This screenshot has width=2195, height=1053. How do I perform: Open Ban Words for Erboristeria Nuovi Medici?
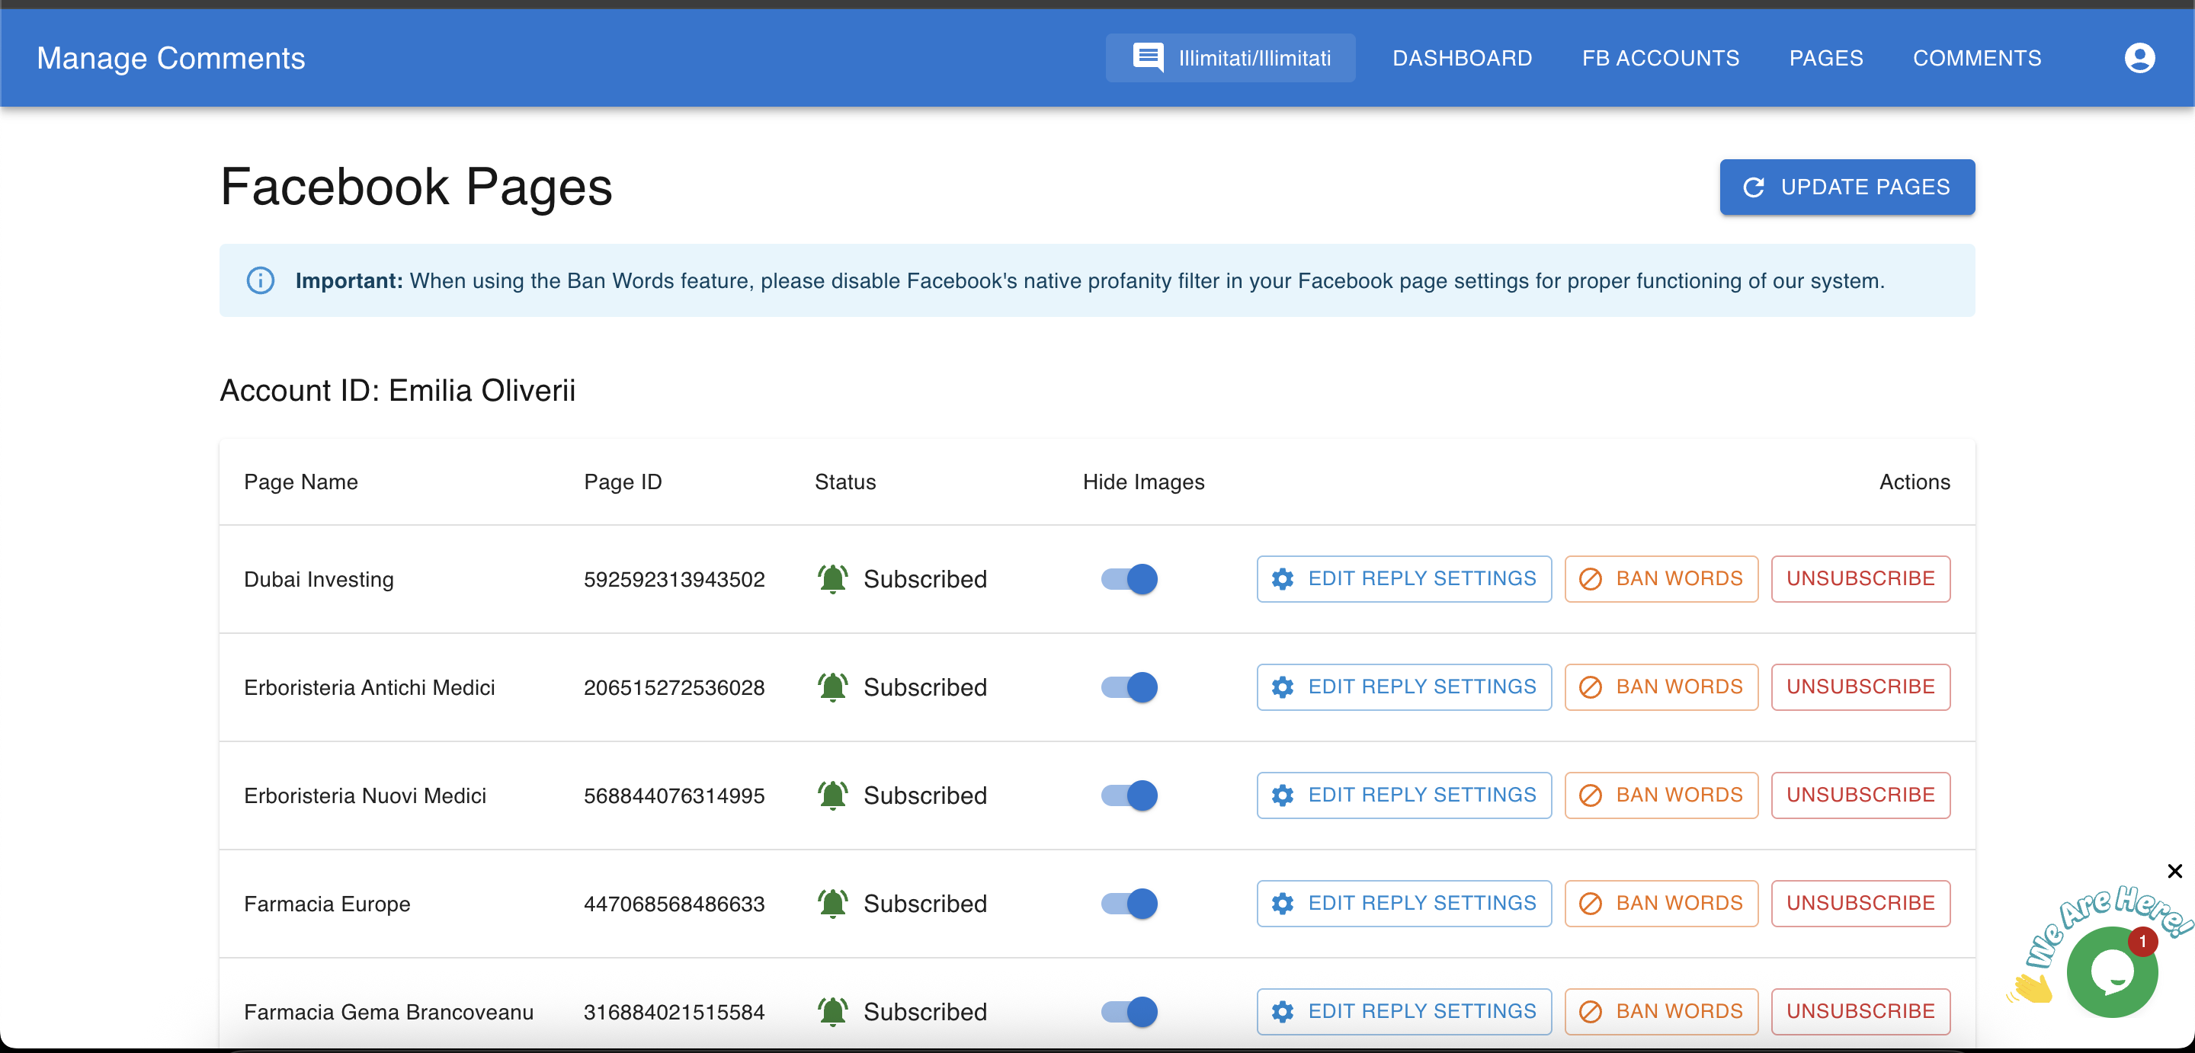click(x=1661, y=795)
